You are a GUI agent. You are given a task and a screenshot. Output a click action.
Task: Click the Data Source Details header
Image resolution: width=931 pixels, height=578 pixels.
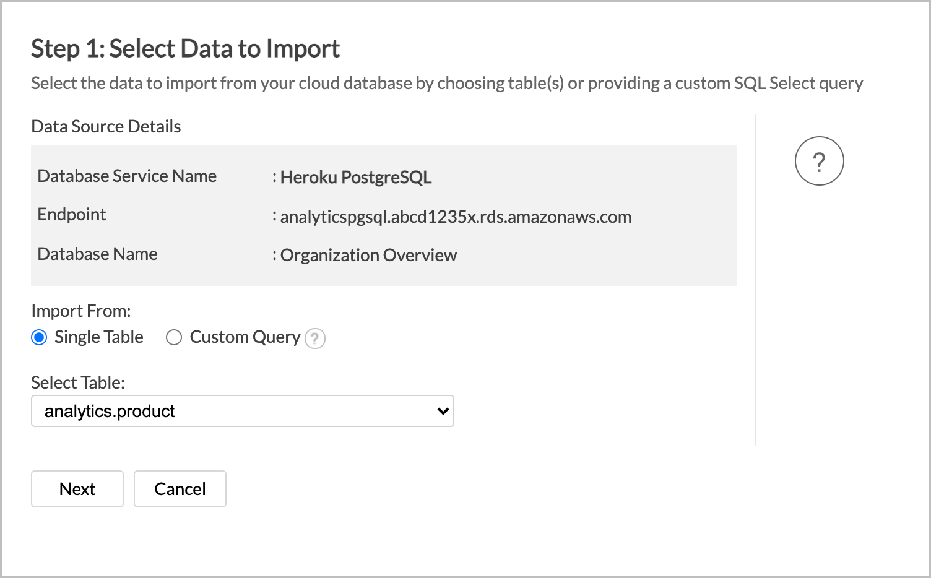pos(106,126)
